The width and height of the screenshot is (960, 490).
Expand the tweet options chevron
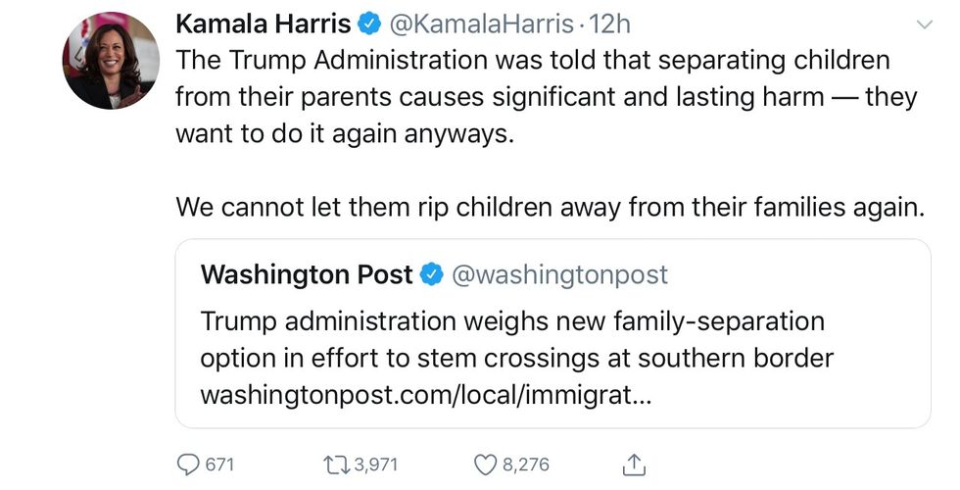[923, 24]
